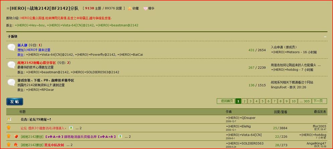The image size is (333, 149).
Task: Go to page 3 of thread list
Action: pos(250,101)
